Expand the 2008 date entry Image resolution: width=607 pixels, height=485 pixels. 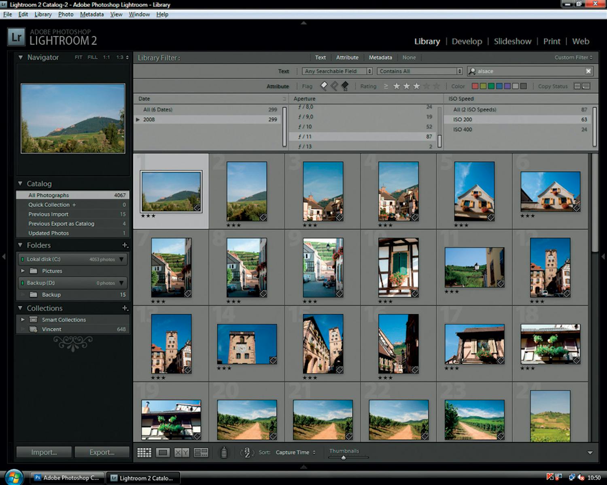[138, 120]
